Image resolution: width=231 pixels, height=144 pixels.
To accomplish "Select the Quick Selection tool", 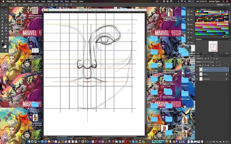I will (x=6, y=15).
